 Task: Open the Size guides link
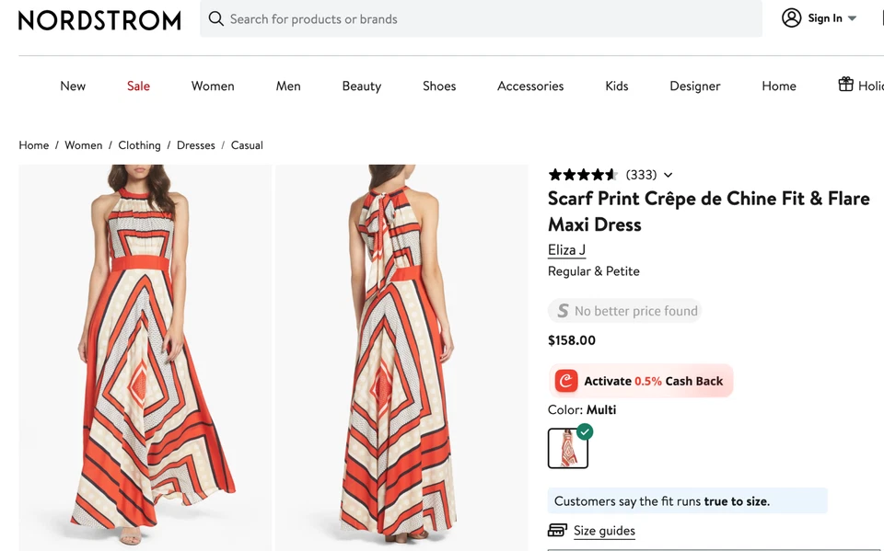point(604,531)
